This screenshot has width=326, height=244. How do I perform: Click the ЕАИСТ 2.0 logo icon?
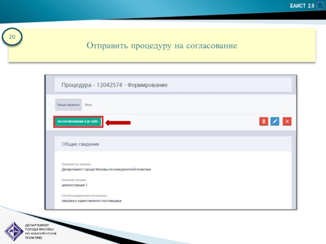[x=320, y=5]
